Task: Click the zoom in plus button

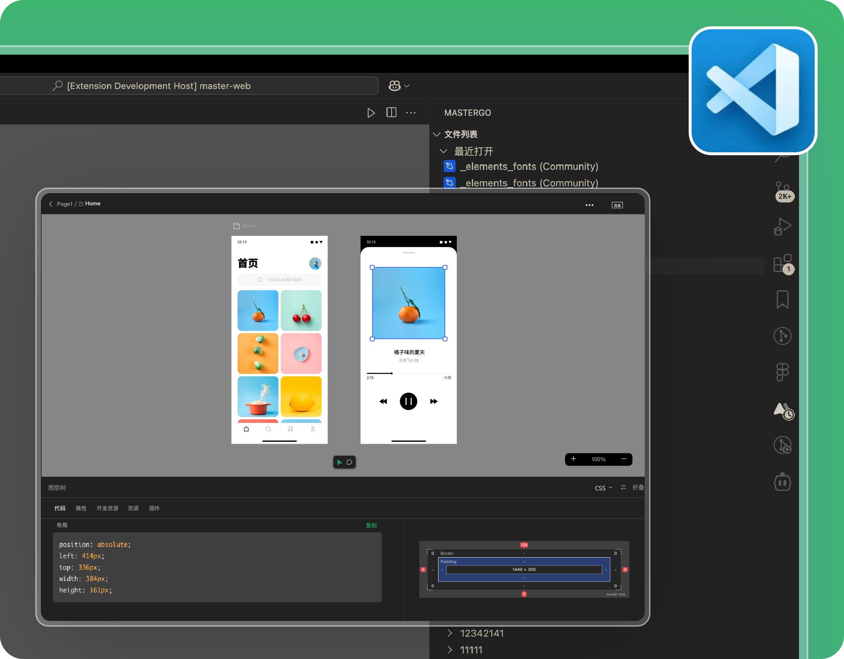Action: tap(574, 459)
